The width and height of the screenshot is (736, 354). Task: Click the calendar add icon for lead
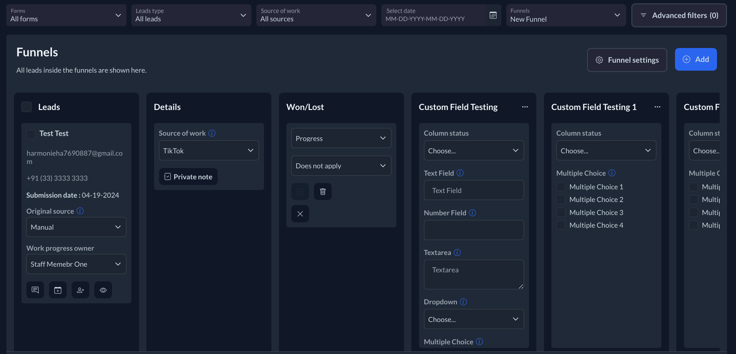pos(58,290)
